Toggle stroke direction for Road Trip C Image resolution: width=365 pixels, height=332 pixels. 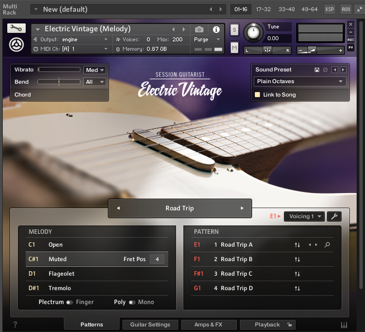click(297, 274)
